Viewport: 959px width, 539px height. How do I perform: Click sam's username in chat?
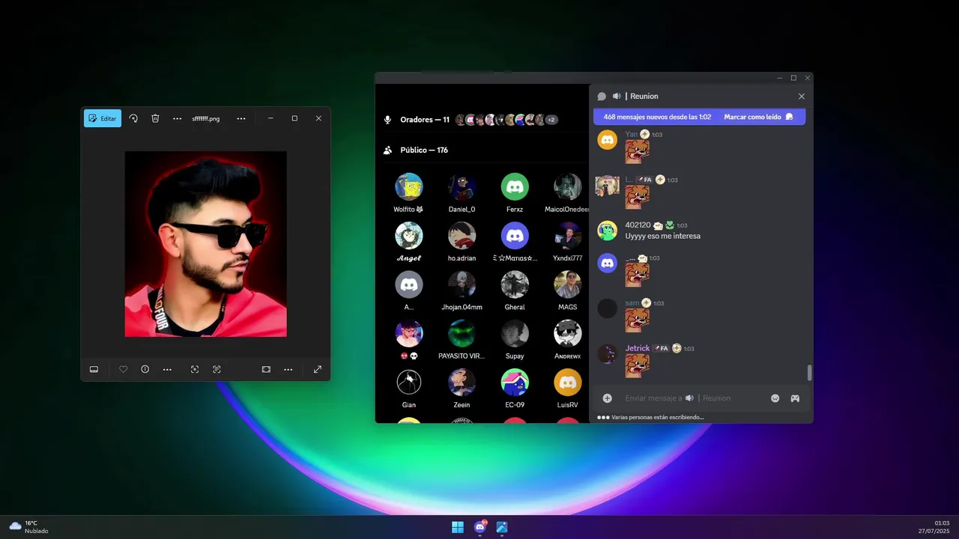(x=632, y=303)
